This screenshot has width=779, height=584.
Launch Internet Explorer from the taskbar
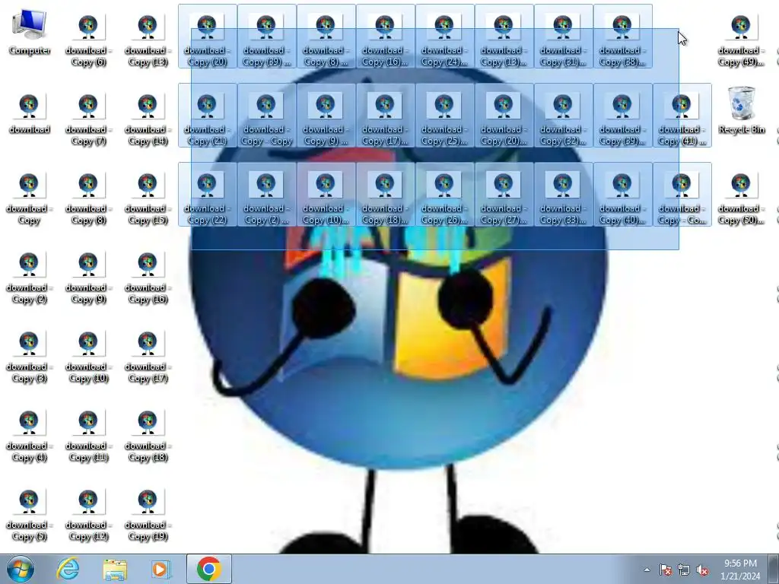coord(68,569)
